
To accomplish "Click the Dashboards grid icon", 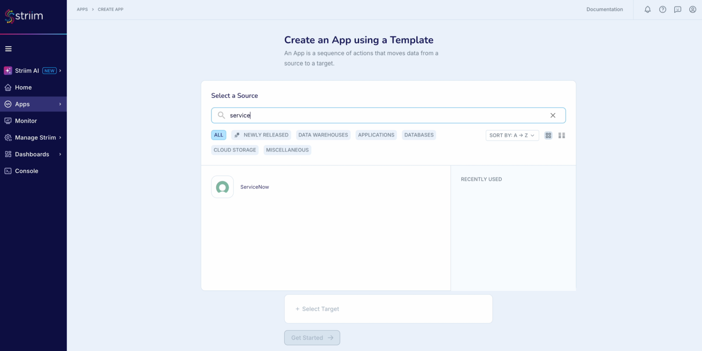I will coord(8,154).
